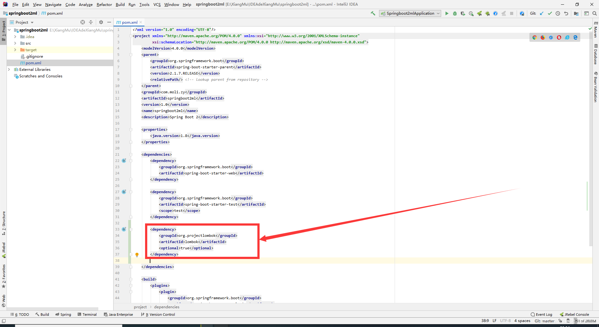Open the Version Control tool window tab
Screen dimensions: 599x327
tap(158, 315)
